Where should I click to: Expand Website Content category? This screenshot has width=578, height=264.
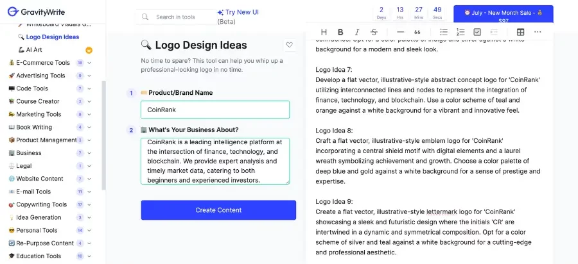(x=89, y=179)
